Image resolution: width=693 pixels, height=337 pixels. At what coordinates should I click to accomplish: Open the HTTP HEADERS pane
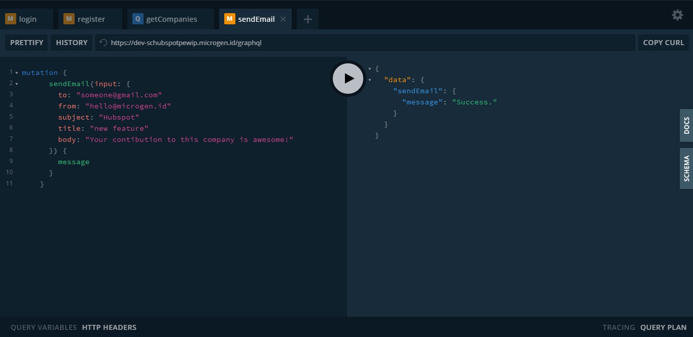pyautogui.click(x=109, y=327)
